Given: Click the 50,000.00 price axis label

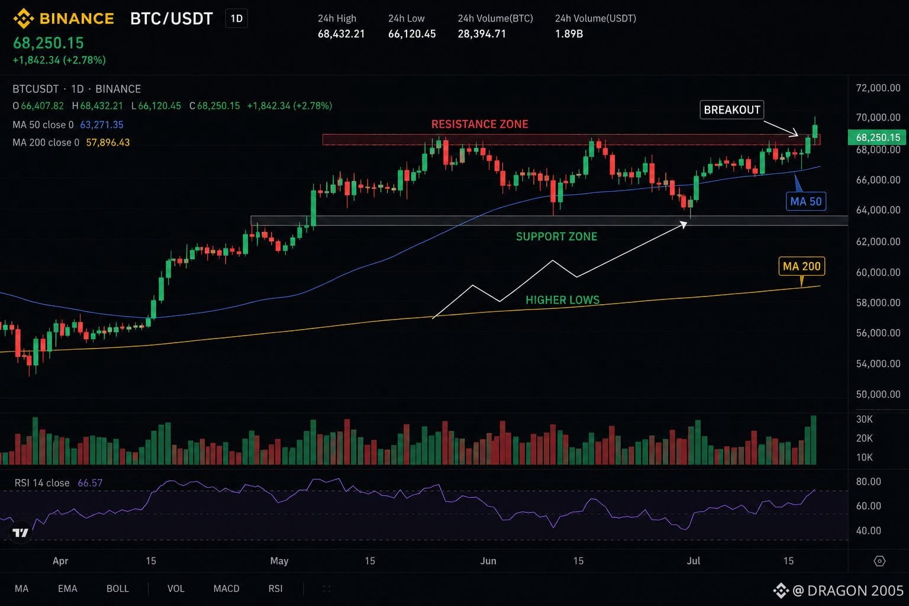Looking at the screenshot, I should [878, 394].
